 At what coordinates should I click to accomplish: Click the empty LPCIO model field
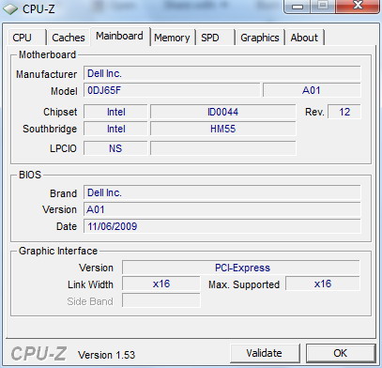[223, 148]
